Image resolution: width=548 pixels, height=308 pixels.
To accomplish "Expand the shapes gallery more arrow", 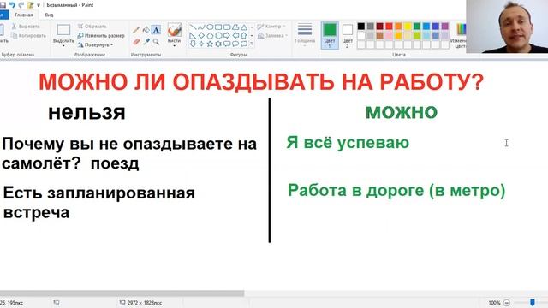I will tap(252, 44).
